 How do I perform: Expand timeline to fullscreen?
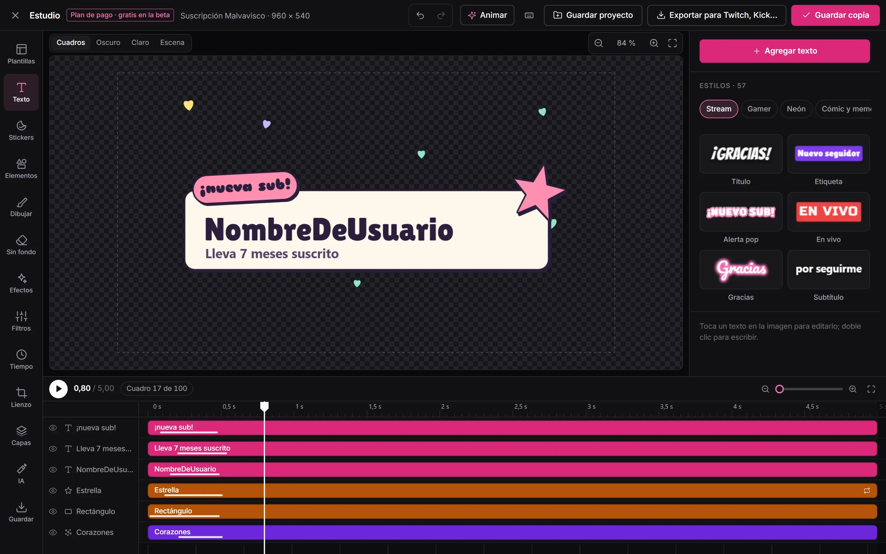click(x=871, y=389)
